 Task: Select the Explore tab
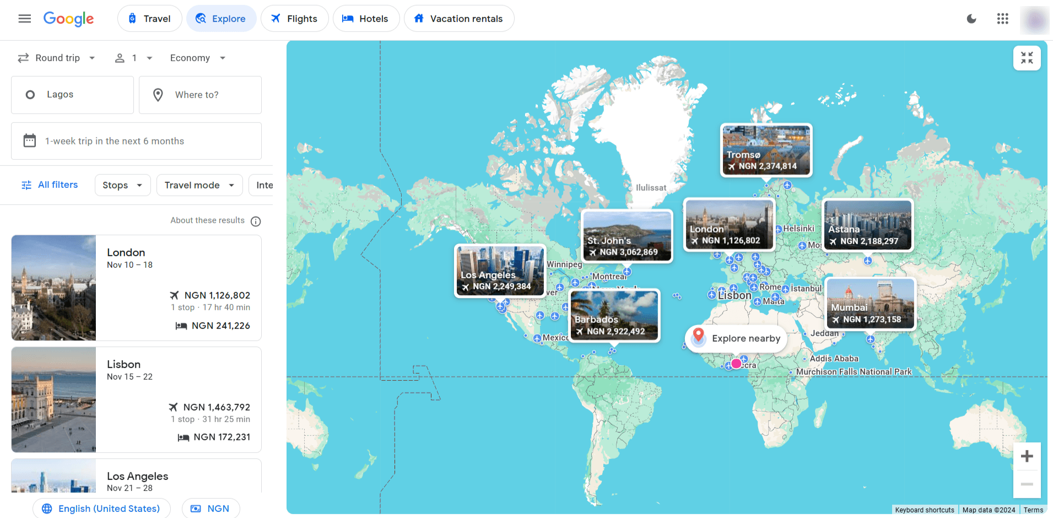pos(221,19)
